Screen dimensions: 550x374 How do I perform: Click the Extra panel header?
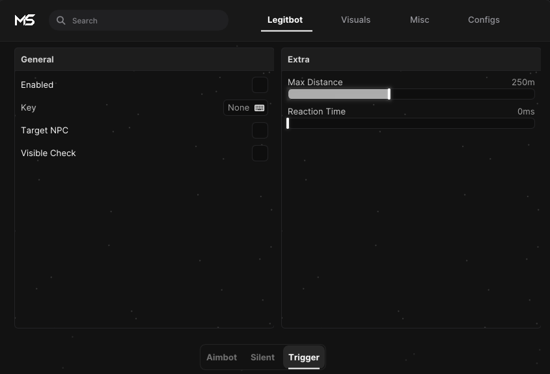pyautogui.click(x=411, y=60)
